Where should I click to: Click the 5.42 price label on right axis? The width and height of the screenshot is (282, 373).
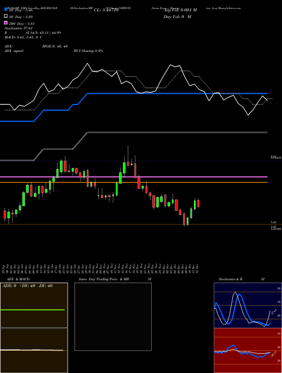(x=273, y=222)
